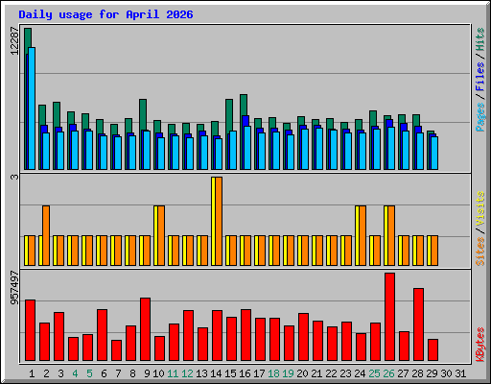Screen dimensions: 491x384
Task: Click day label 17 on the x-axis
Action: [x=259, y=373]
